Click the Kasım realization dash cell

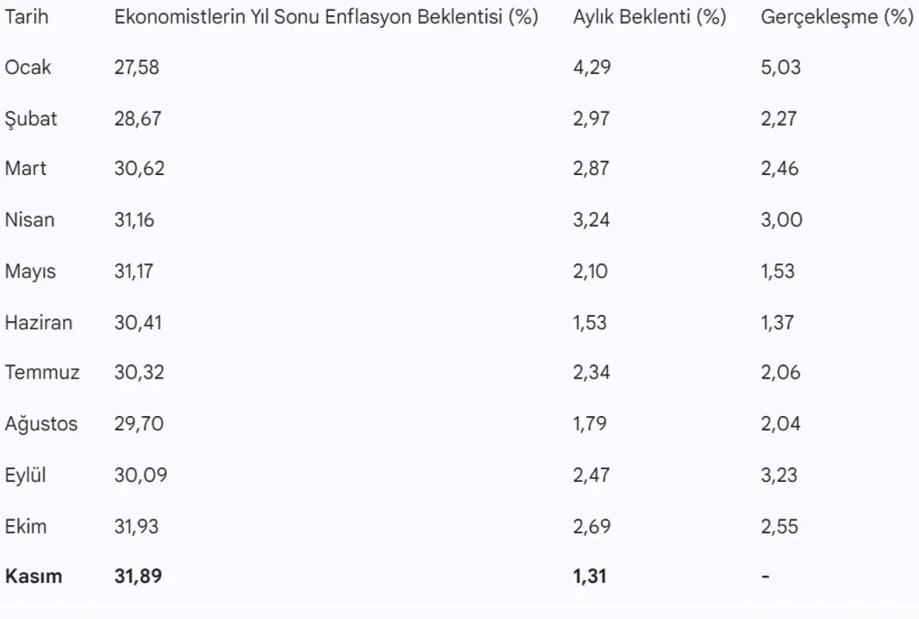765,577
